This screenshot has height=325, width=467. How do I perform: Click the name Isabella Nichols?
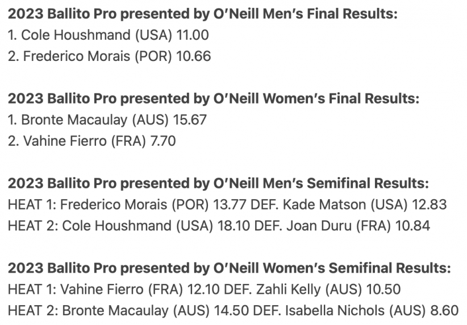(335, 311)
